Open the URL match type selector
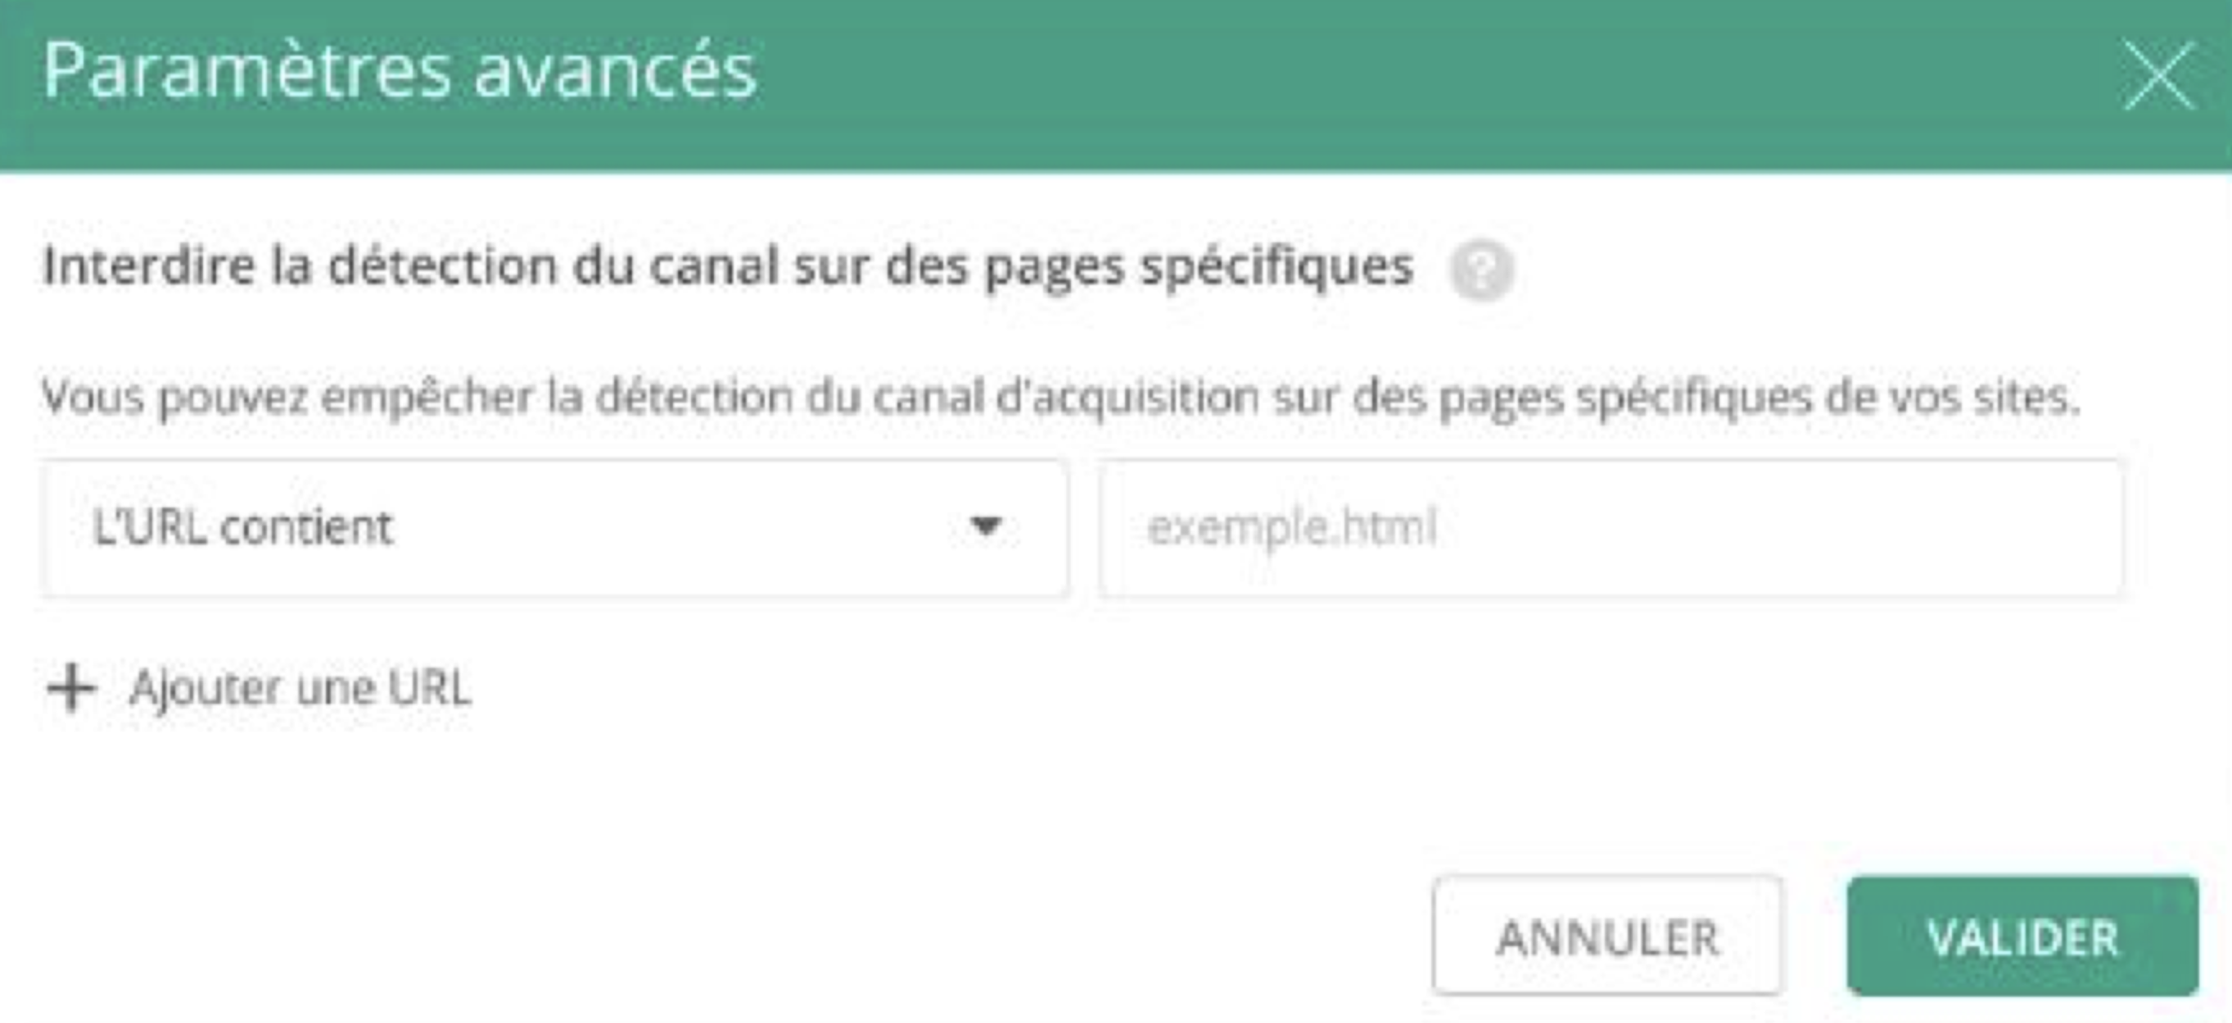The image size is (2232, 1023). 555,529
